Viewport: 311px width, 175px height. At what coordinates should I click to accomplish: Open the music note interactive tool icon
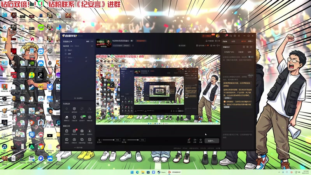(x=90, y=117)
